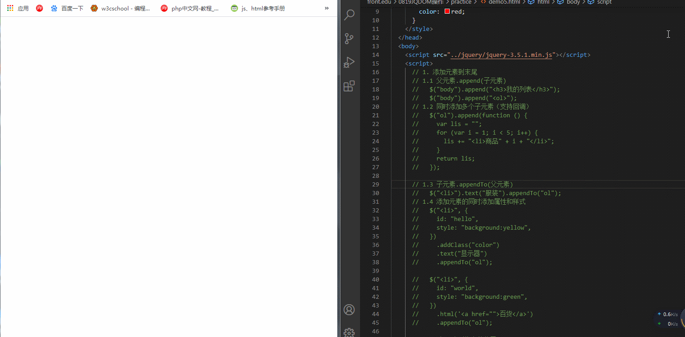Select practice folder in the breadcrumb
Image resolution: width=685 pixels, height=337 pixels.
(x=461, y=2)
